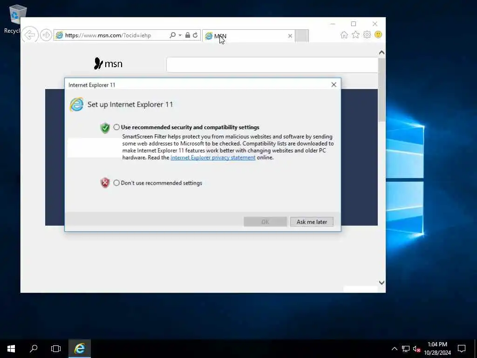Screen dimensions: 477x358
Task: Close the Internet Explorer browser window
Action: pos(375,24)
